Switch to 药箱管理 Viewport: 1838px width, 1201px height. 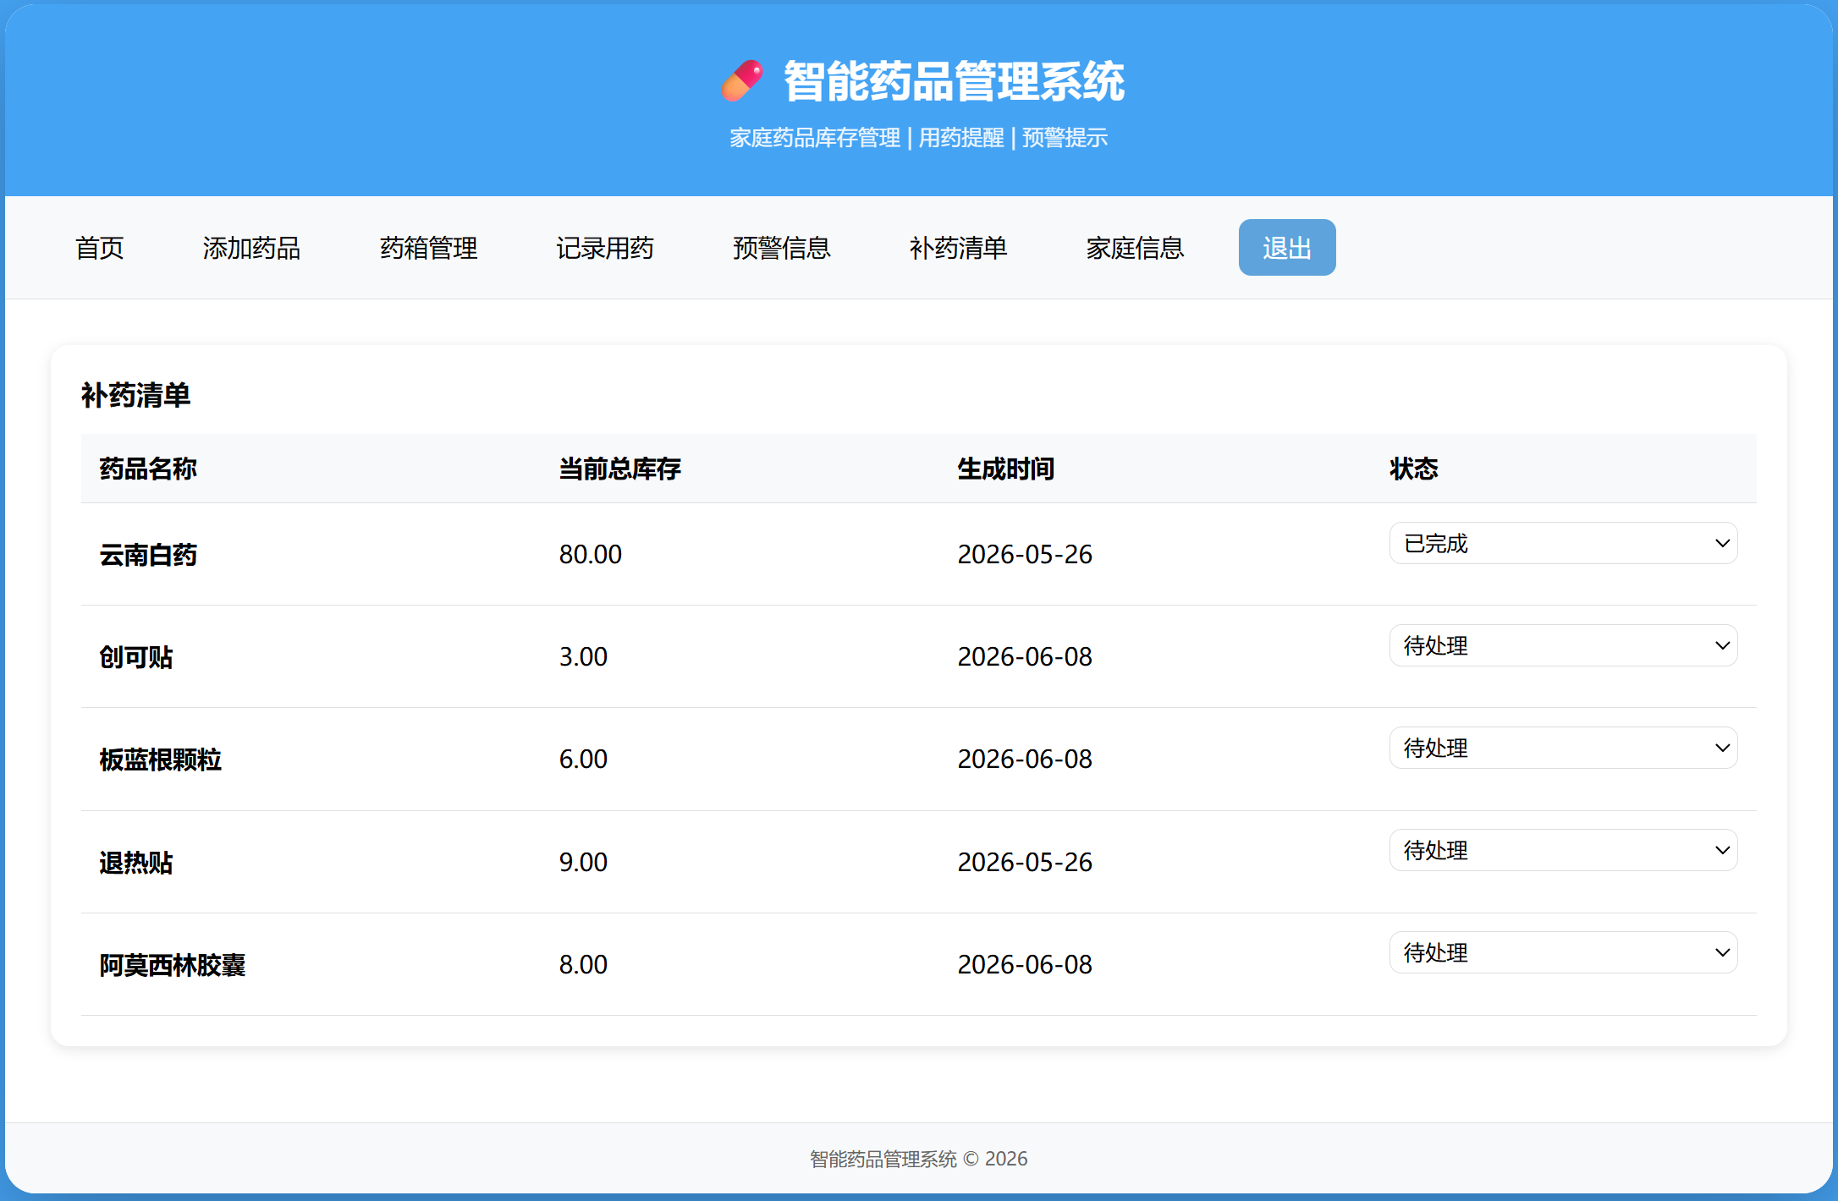click(x=428, y=248)
